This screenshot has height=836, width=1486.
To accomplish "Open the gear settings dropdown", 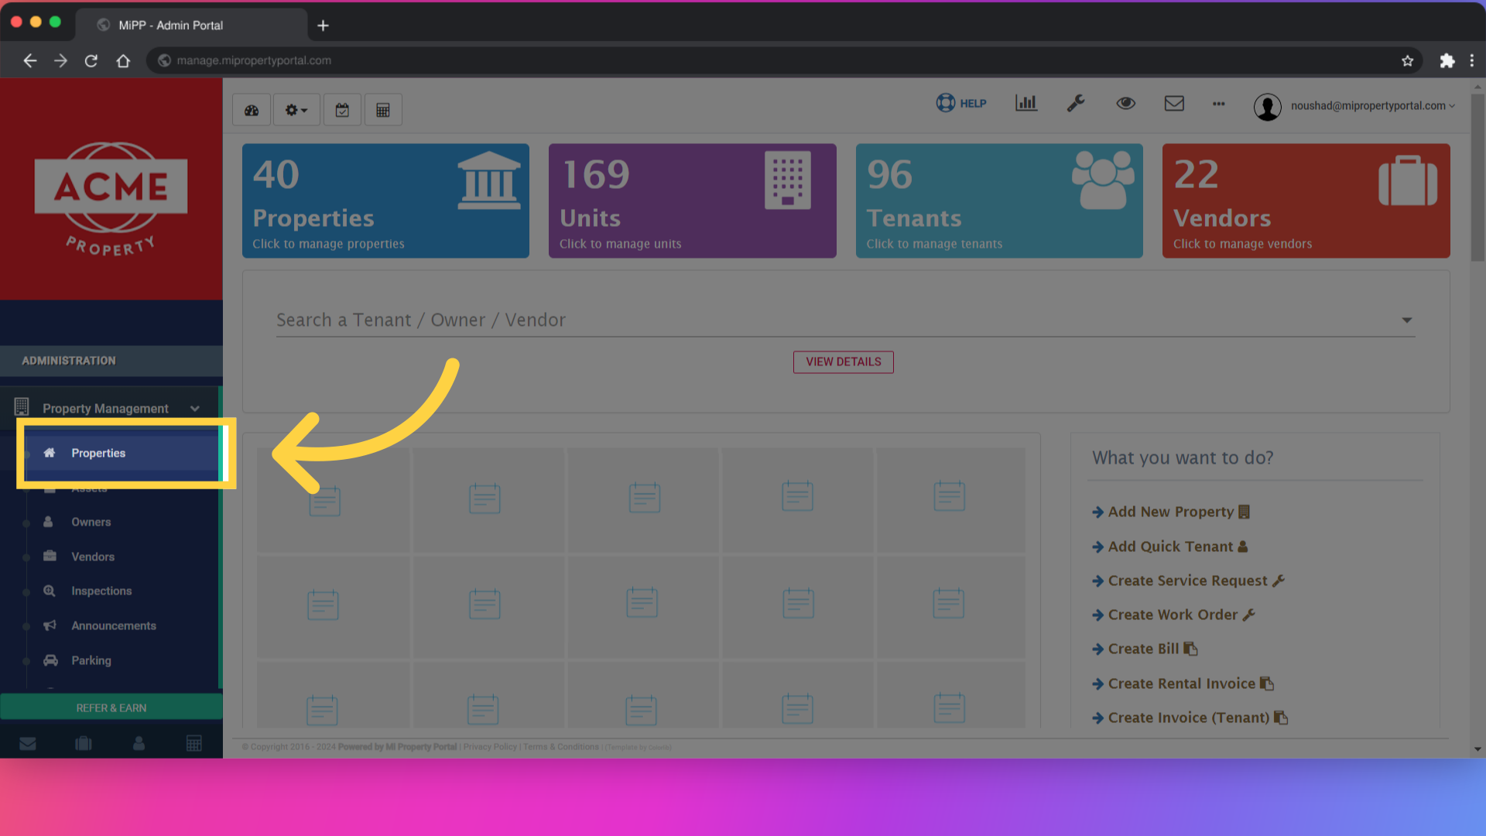I will [x=296, y=110].
